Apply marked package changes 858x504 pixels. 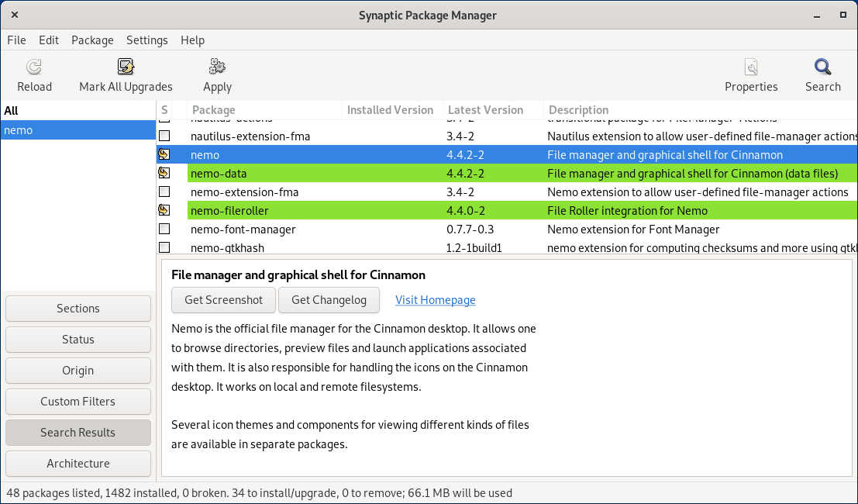pos(217,74)
